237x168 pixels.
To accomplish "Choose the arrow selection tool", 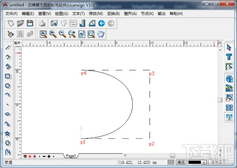I will coord(229,48).
